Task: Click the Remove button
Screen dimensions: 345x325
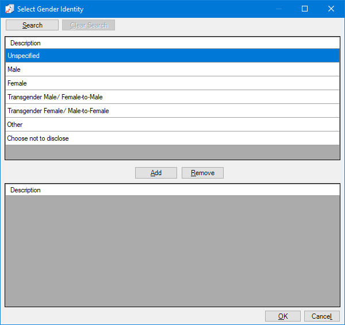Action: pos(202,173)
